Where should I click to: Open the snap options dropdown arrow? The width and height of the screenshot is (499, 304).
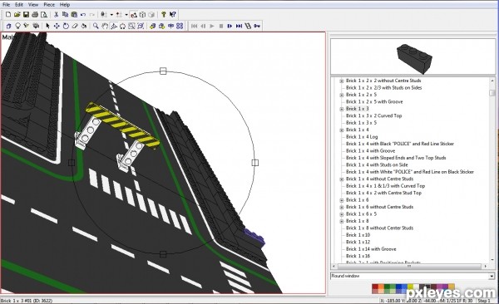tap(111, 15)
